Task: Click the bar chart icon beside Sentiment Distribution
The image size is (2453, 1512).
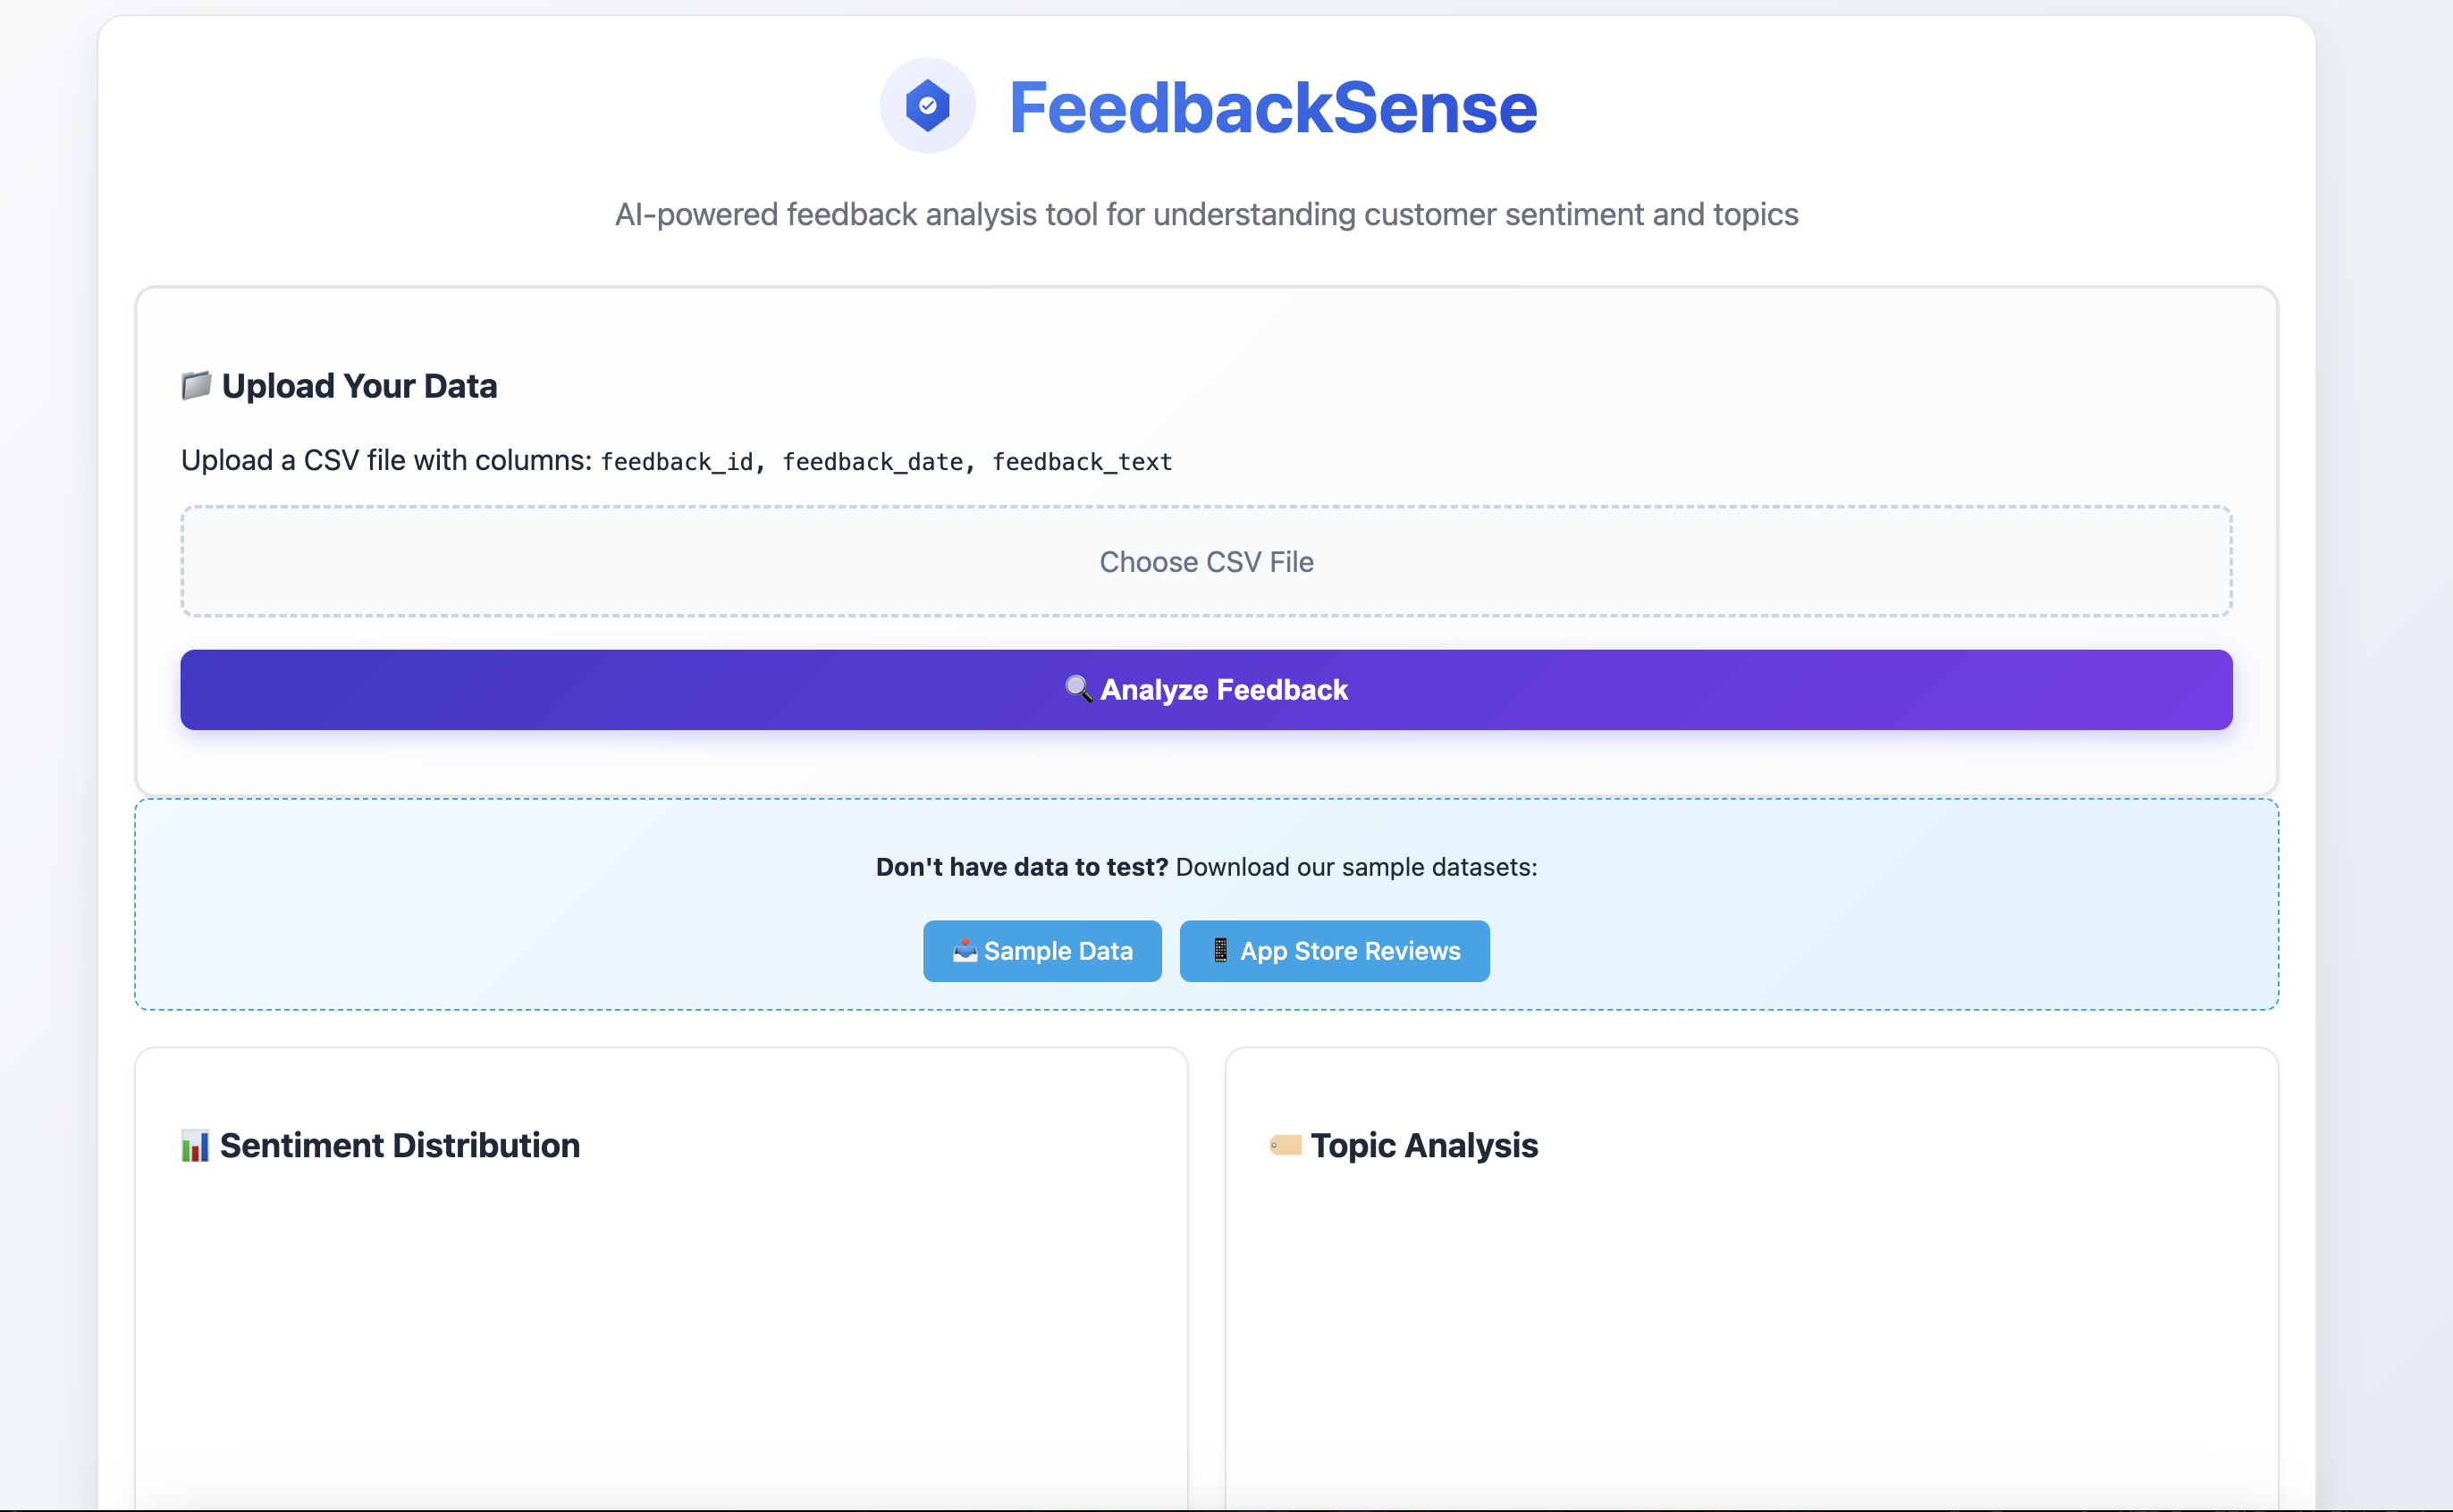Action: click(193, 1145)
